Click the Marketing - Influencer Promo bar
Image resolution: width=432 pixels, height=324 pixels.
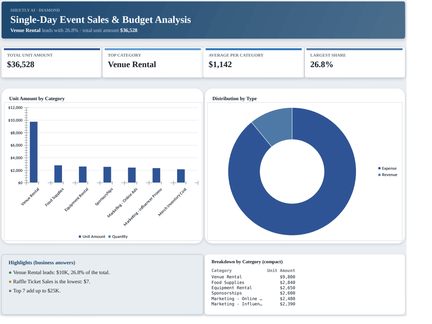[156, 175]
